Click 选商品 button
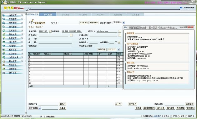Image resolution: width=197 pixels, height=119 pixels. click(x=63, y=108)
